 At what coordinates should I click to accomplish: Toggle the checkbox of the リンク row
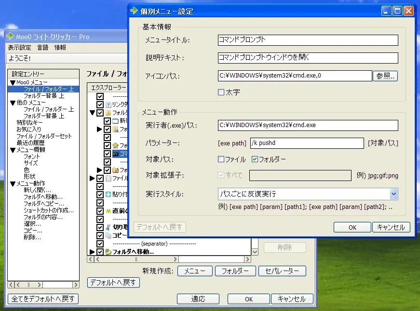pos(100,104)
